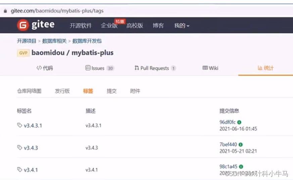Switch to the 代码 tab
Viewport: 293px width, 180px height.
(x=45, y=68)
